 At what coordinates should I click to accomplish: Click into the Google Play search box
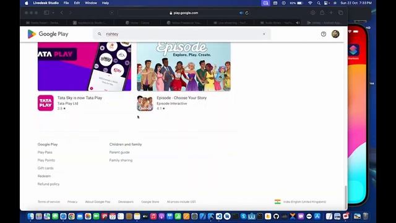click(182, 34)
